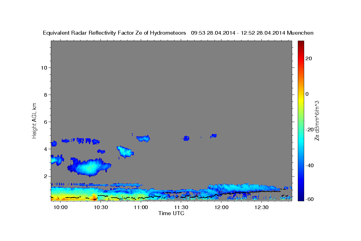The width and height of the screenshot is (361, 241).
Task: Click the plot title starting 'Equivalent Radar Reflectivity Factor'
Action: pyautogui.click(x=178, y=33)
